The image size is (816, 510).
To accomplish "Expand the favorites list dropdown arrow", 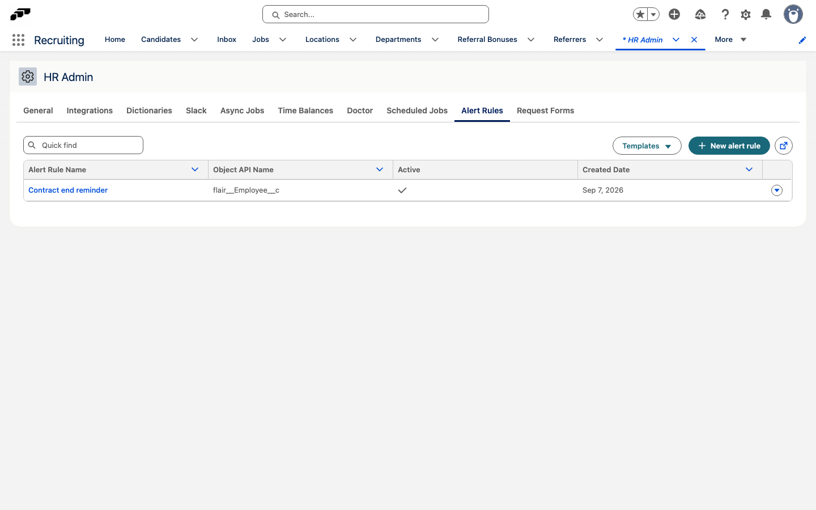I will [653, 14].
